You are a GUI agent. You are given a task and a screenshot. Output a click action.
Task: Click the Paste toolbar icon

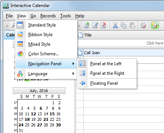click(x=132, y=25)
